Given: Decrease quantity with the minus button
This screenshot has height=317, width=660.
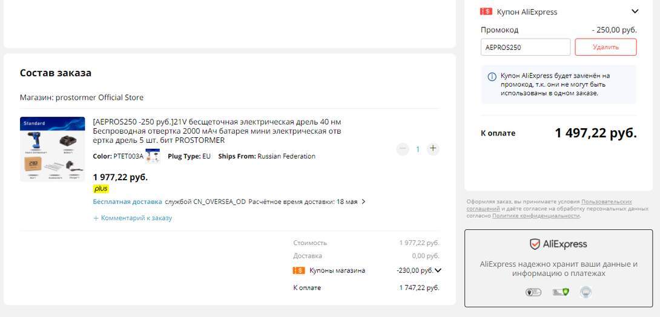Looking at the screenshot, I should click(403, 149).
